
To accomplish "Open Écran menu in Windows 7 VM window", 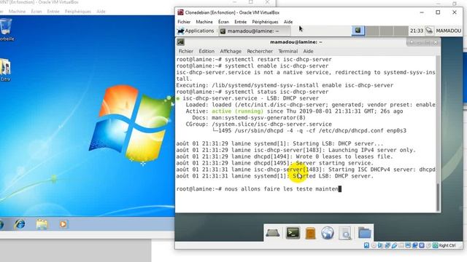I will tap(36, 12).
